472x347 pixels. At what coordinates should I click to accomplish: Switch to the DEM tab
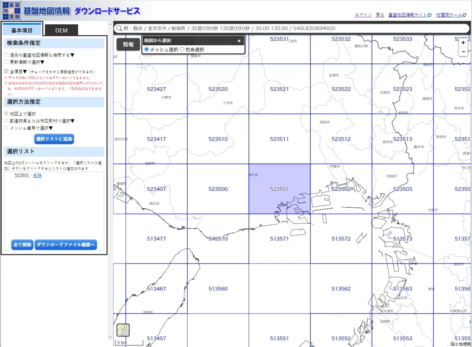(x=61, y=30)
